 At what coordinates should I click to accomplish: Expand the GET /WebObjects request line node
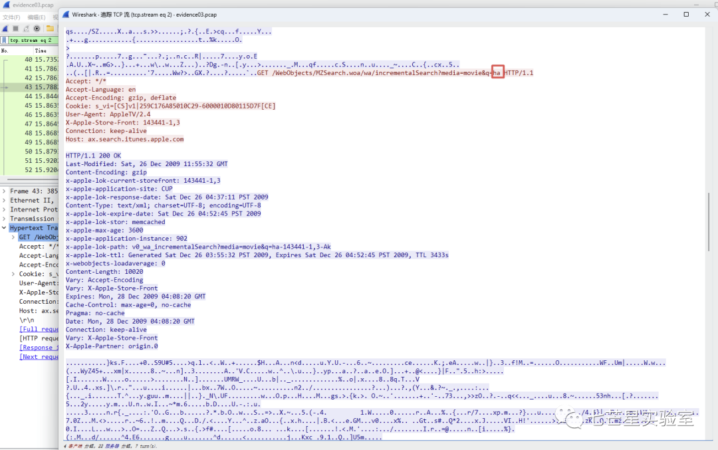[x=13, y=237]
